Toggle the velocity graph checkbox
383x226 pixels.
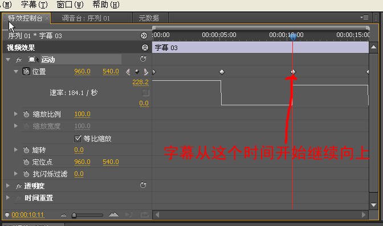[145, 93]
